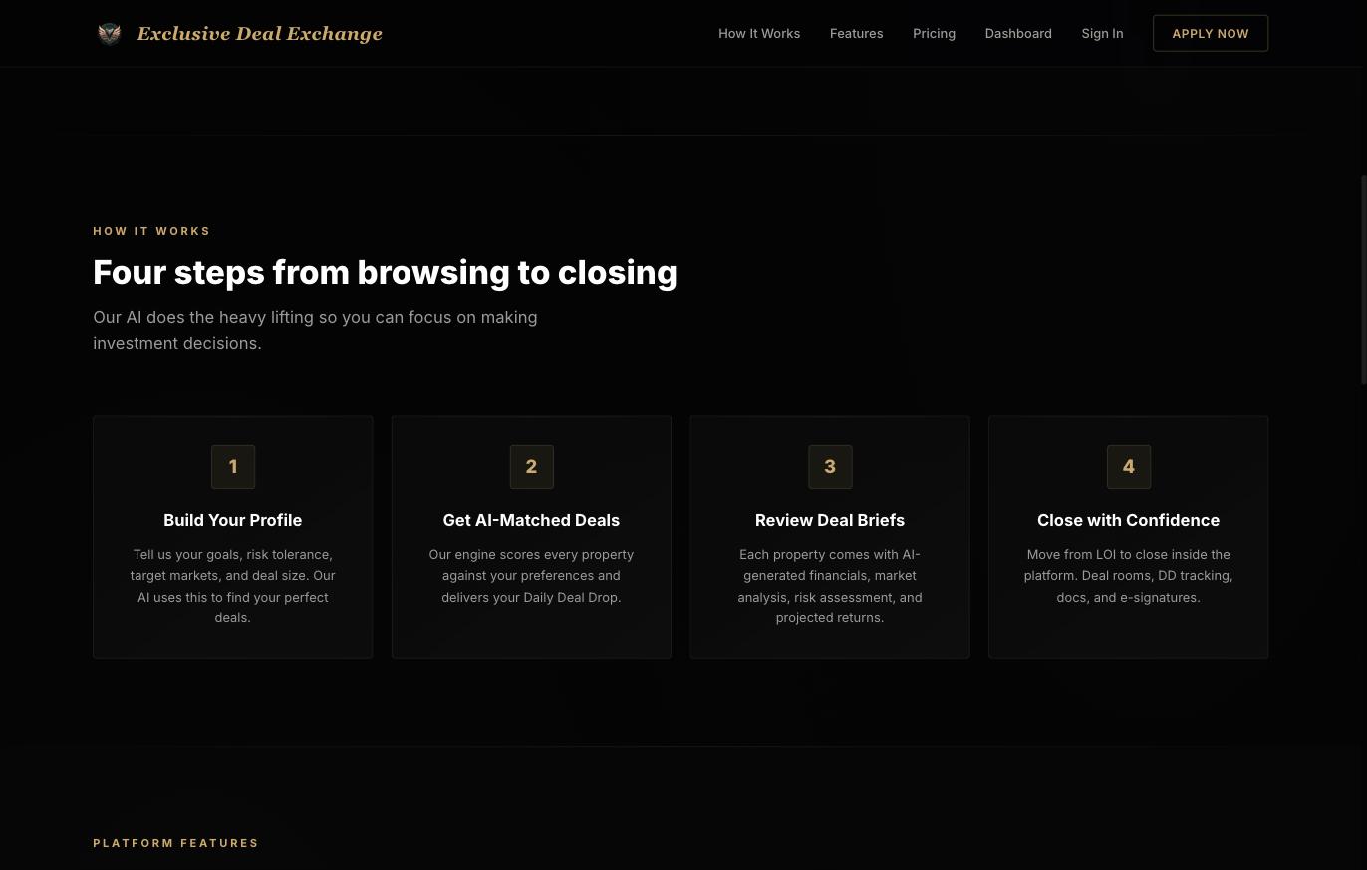
Task: Open the Features nav item
Action: [856, 34]
